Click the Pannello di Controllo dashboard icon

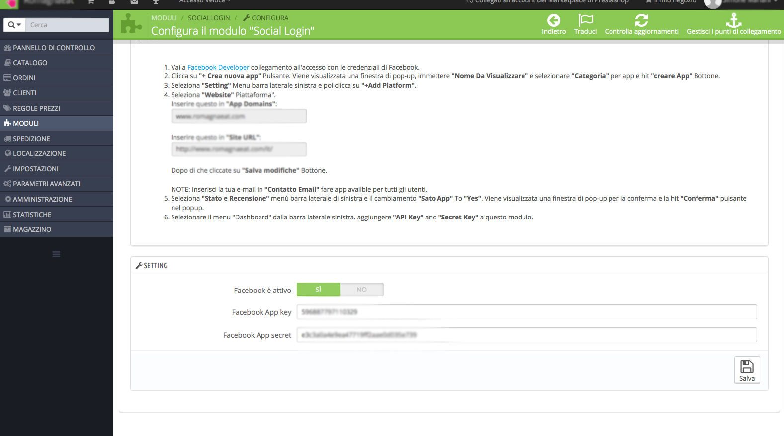(x=7, y=48)
